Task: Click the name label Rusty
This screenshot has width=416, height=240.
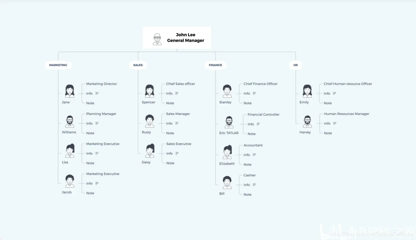Action: tap(146, 132)
